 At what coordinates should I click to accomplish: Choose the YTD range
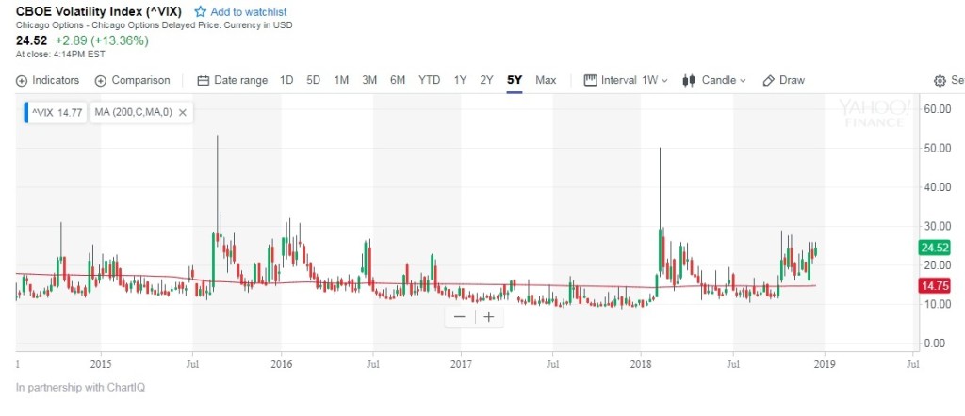430,80
